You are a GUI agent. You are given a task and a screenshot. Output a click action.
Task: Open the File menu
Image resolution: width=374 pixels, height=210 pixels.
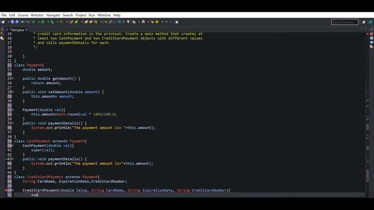click(4, 15)
